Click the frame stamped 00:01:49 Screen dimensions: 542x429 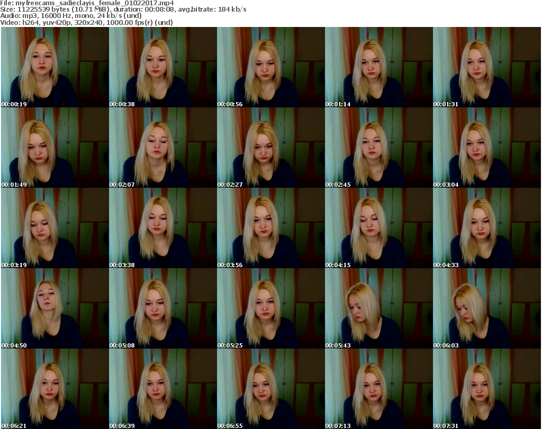pos(55,148)
